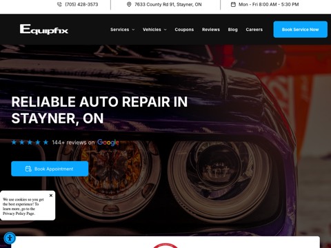The height and width of the screenshot is (248, 331).
Task: Go to the Reviews page
Action: pyautogui.click(x=211, y=30)
